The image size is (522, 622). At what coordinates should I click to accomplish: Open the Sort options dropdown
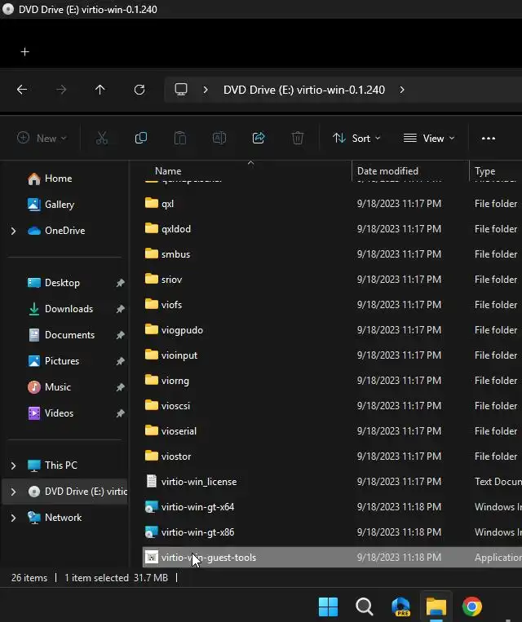(356, 138)
